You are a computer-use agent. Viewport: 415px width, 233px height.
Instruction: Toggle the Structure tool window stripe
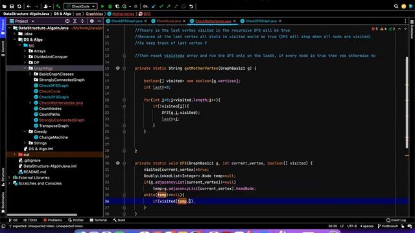point(3,177)
